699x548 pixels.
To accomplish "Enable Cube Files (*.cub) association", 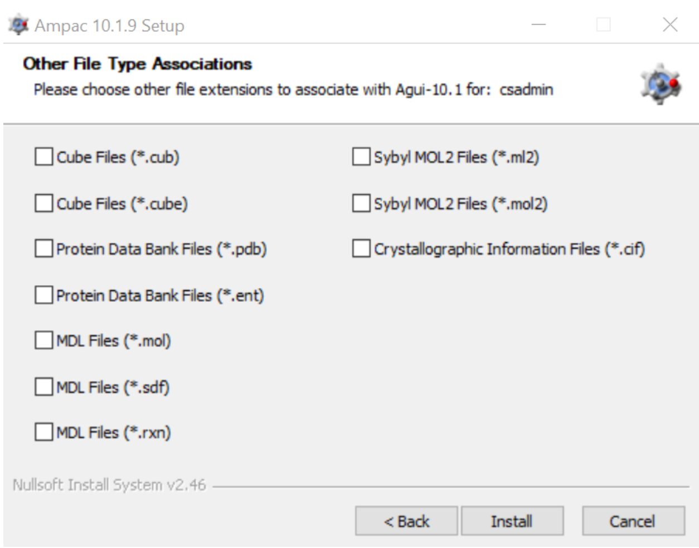I will (x=44, y=157).
